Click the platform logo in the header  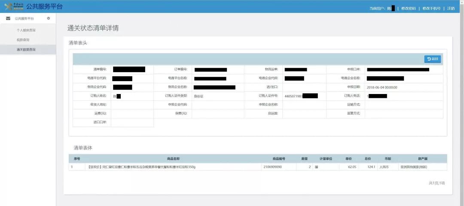(x=14, y=6)
